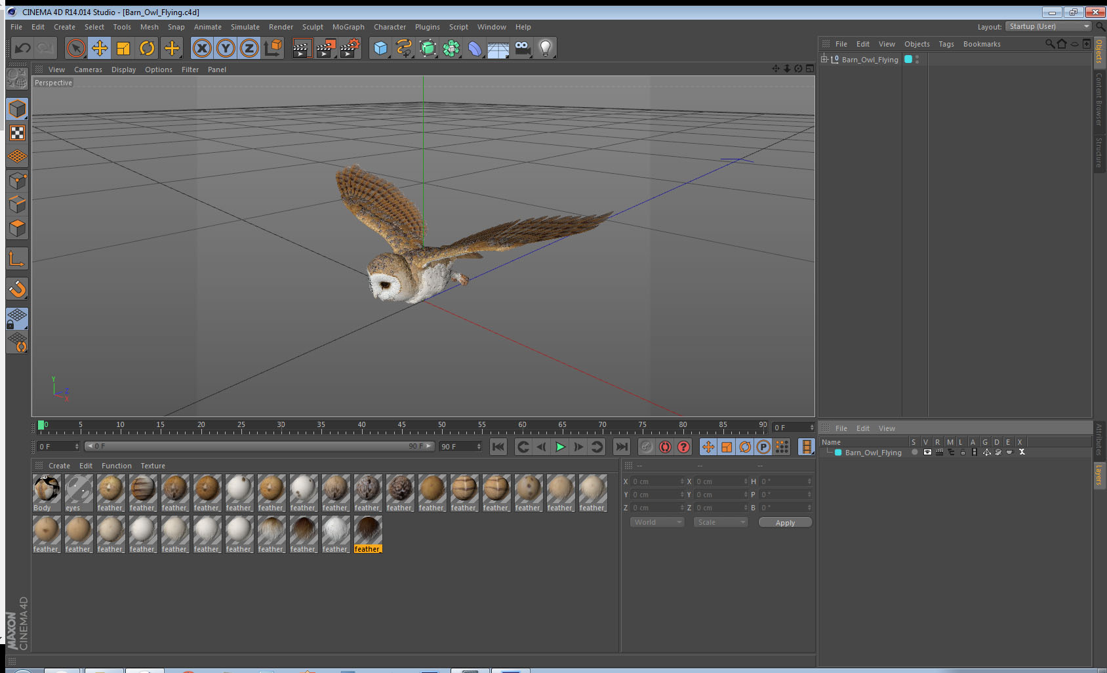The image size is (1107, 673).
Task: Activate the Rotate tool
Action: tap(147, 48)
